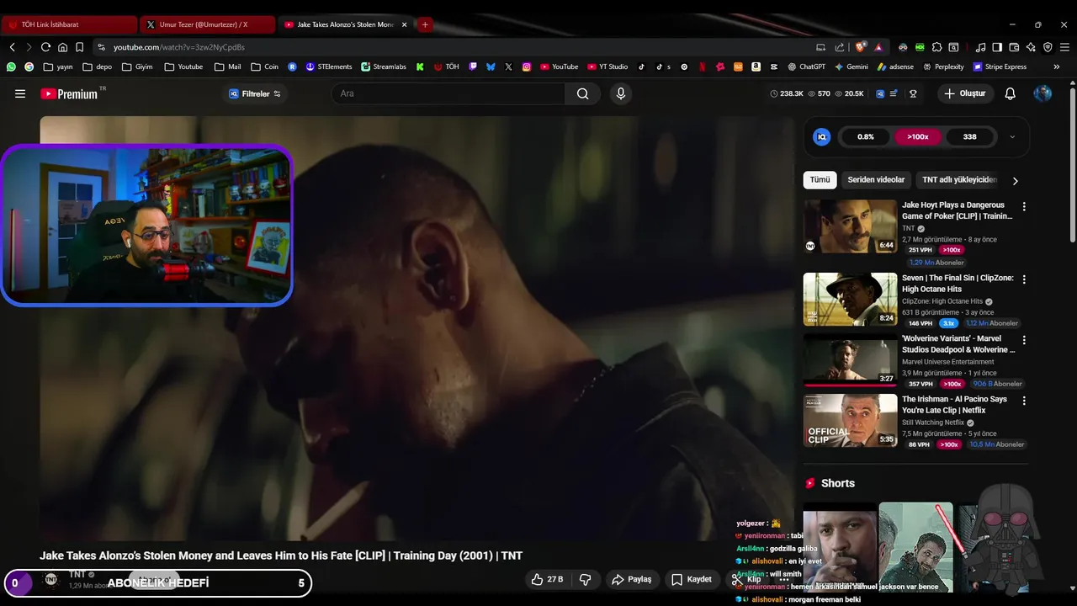
Task: Open the WhatsApp bookmark icon
Action: tap(11, 66)
